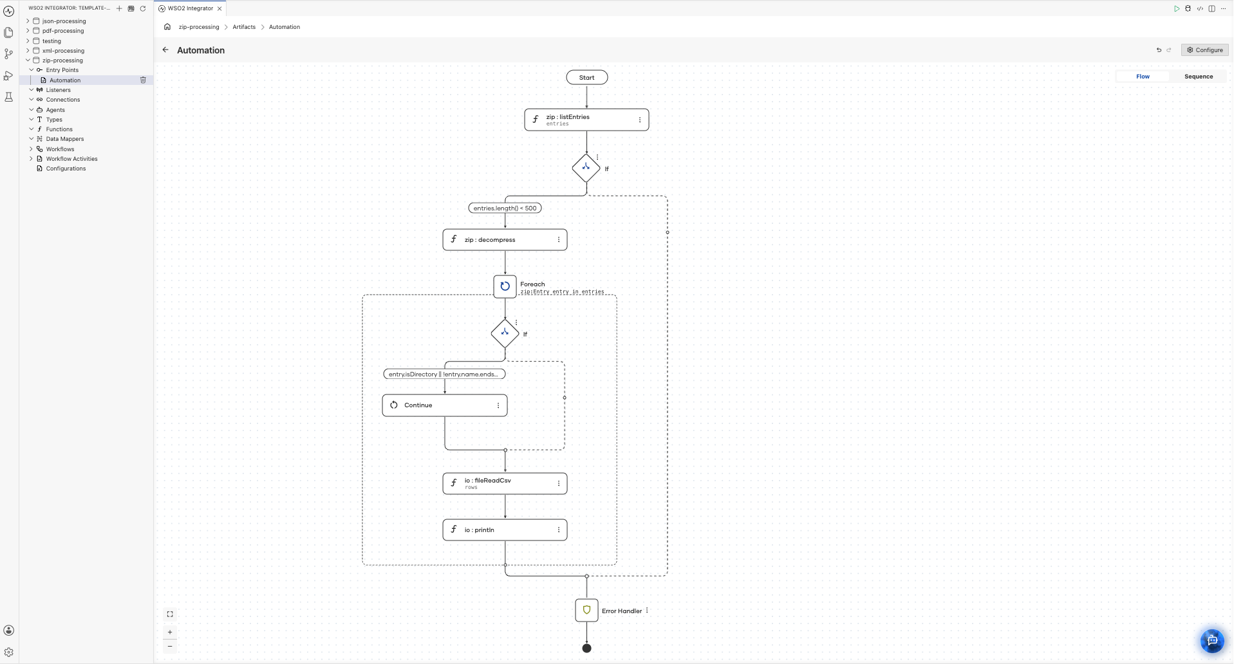The height and width of the screenshot is (664, 1234).
Task: Click the Accounts icon in activity bar
Action: [x=9, y=631]
